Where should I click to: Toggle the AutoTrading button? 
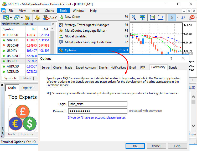tap(50, 18)
